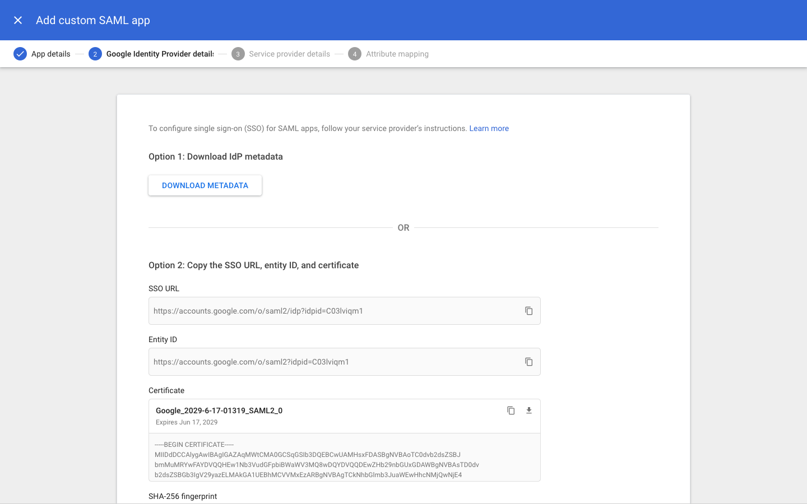This screenshot has width=807, height=504.
Task: Click the step 3 number circle
Action: [x=238, y=54]
